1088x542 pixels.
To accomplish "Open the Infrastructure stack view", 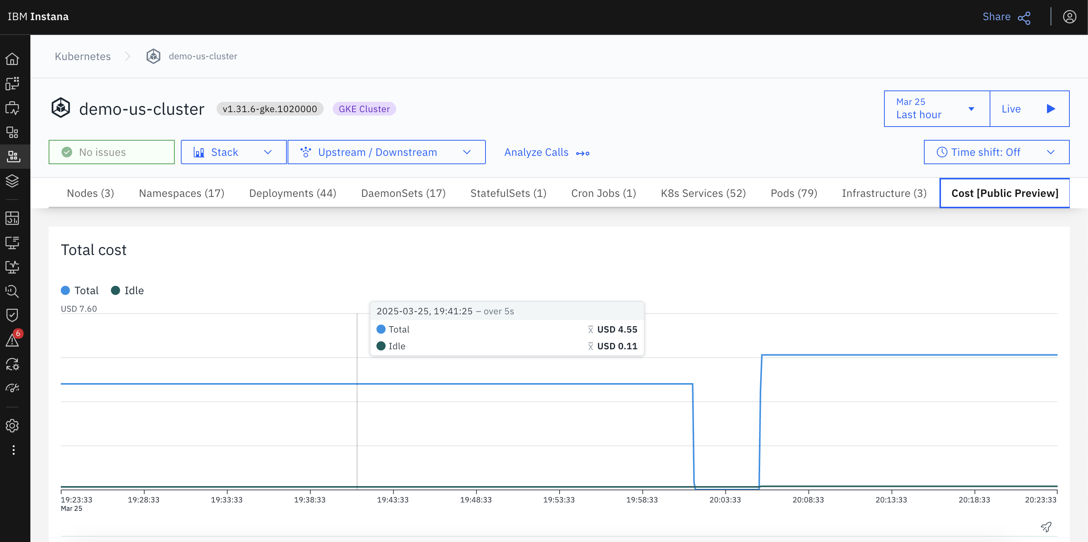I will (x=13, y=181).
